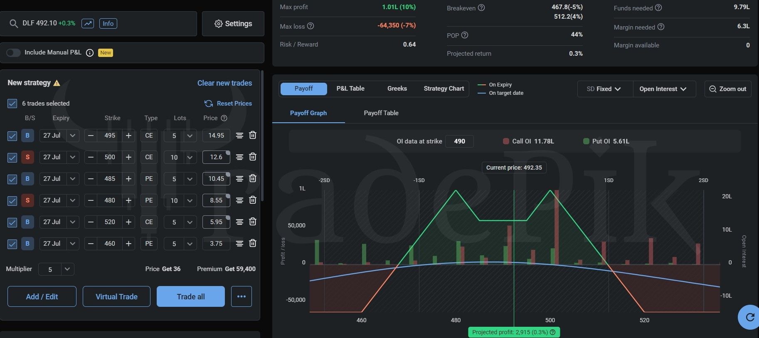Open the three-dots more options button
Viewport: 759px width, 338px height.
241,296
